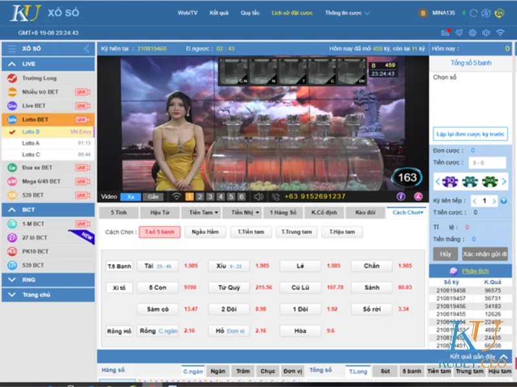Screen dimensions: 517x387
Task: Click the WiFi signal icon at top right
Action: (501, 33)
